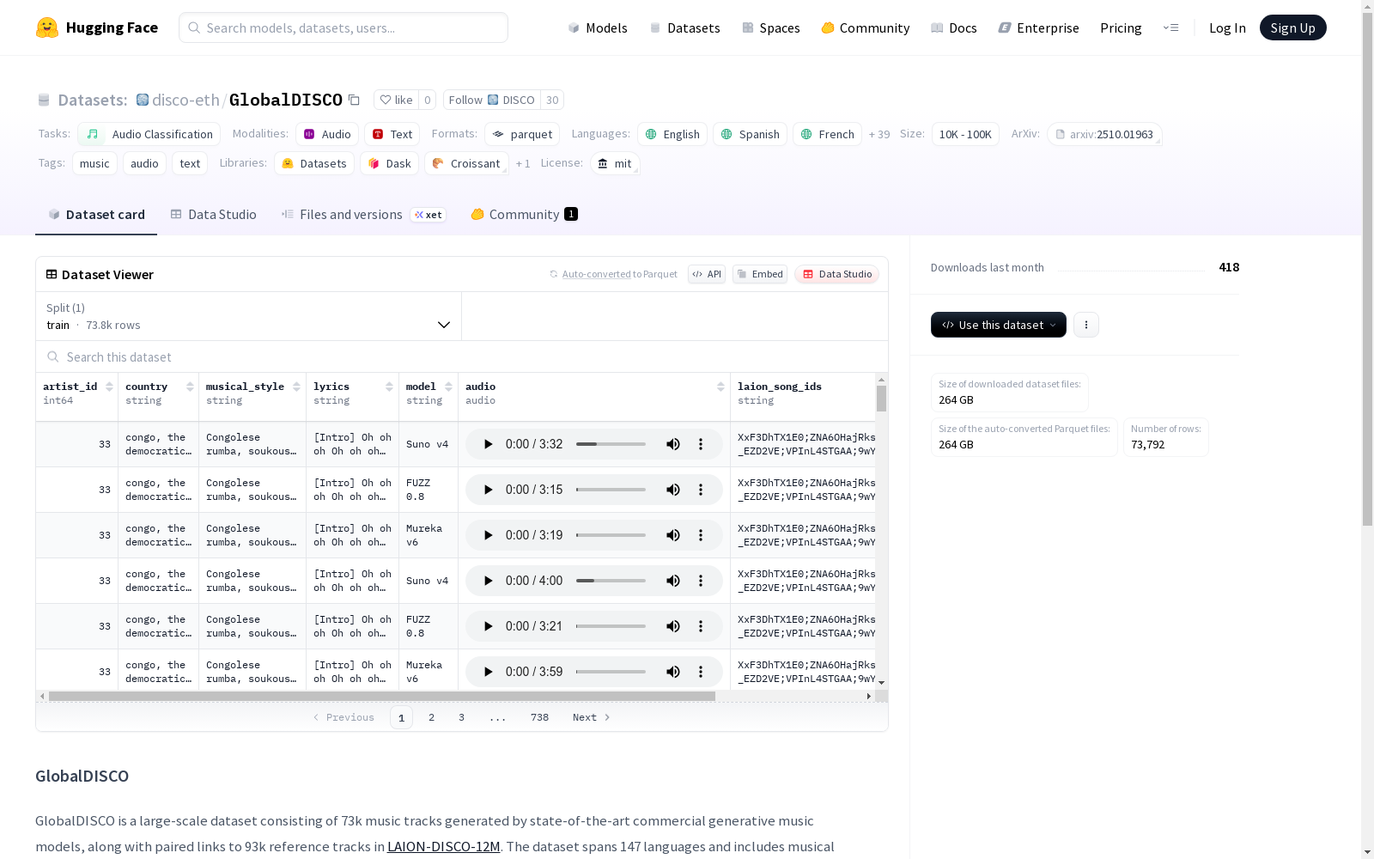Sort by the artist_id column

point(109,387)
